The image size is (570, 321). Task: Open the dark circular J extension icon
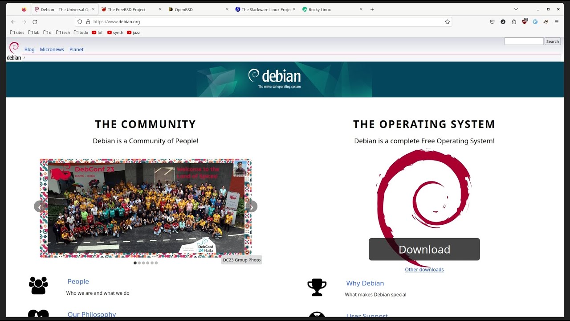(x=503, y=22)
